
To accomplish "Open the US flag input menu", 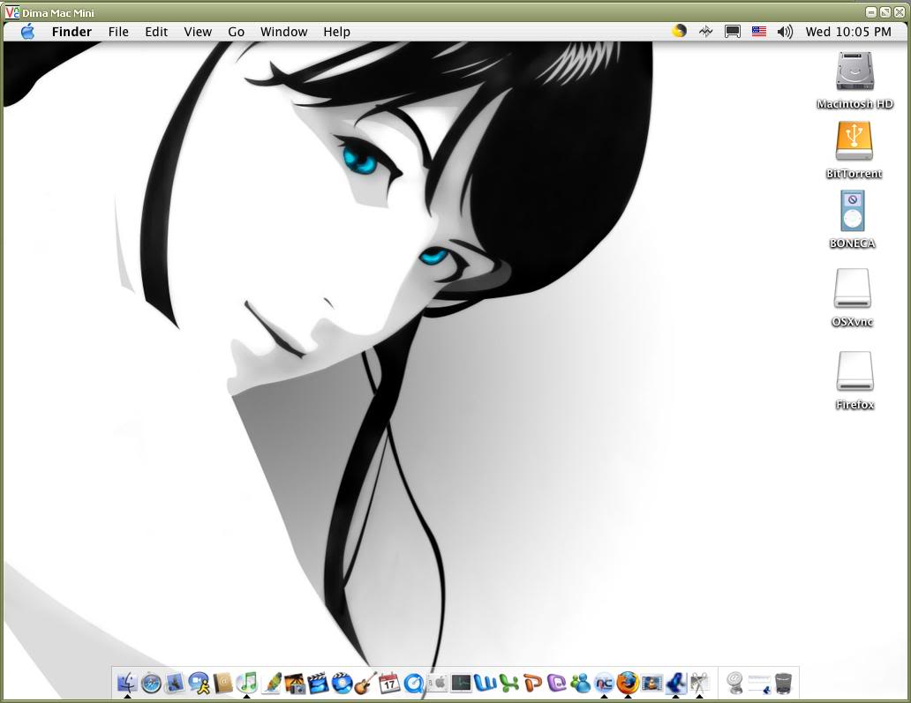I will 759,32.
